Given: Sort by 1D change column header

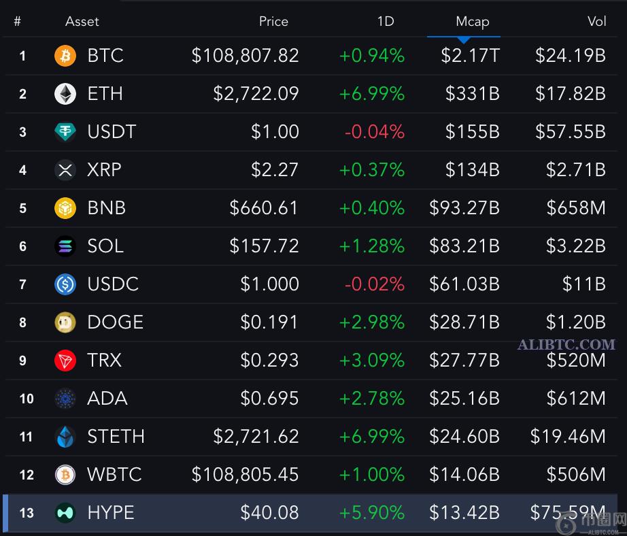Looking at the screenshot, I should pos(386,22).
